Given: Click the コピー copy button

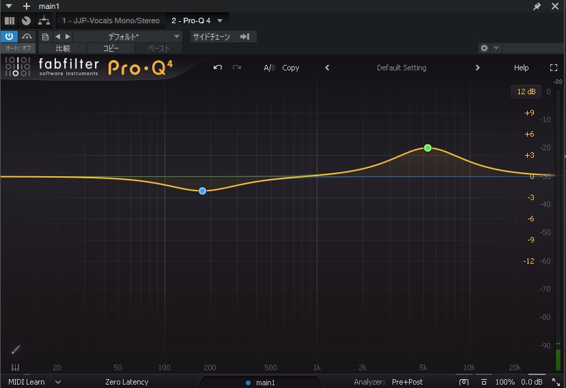Looking at the screenshot, I should coord(111,48).
